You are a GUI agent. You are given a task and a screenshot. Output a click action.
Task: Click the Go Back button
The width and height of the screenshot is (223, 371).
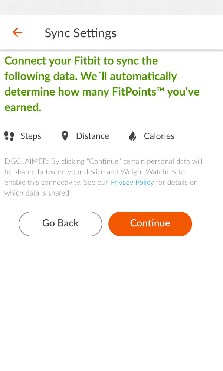click(60, 224)
